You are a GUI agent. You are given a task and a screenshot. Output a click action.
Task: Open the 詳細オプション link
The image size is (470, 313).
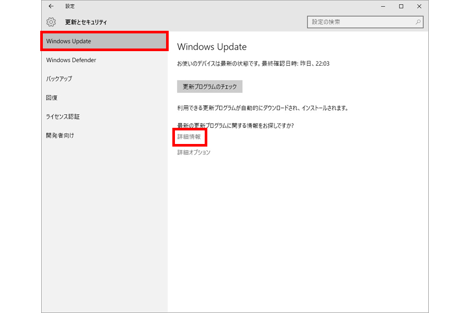pos(194,152)
